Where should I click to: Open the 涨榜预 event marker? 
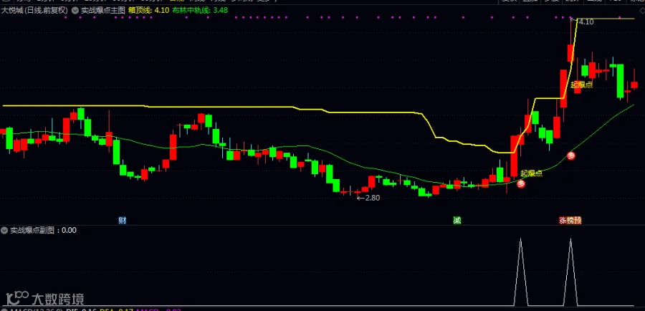tap(570, 221)
